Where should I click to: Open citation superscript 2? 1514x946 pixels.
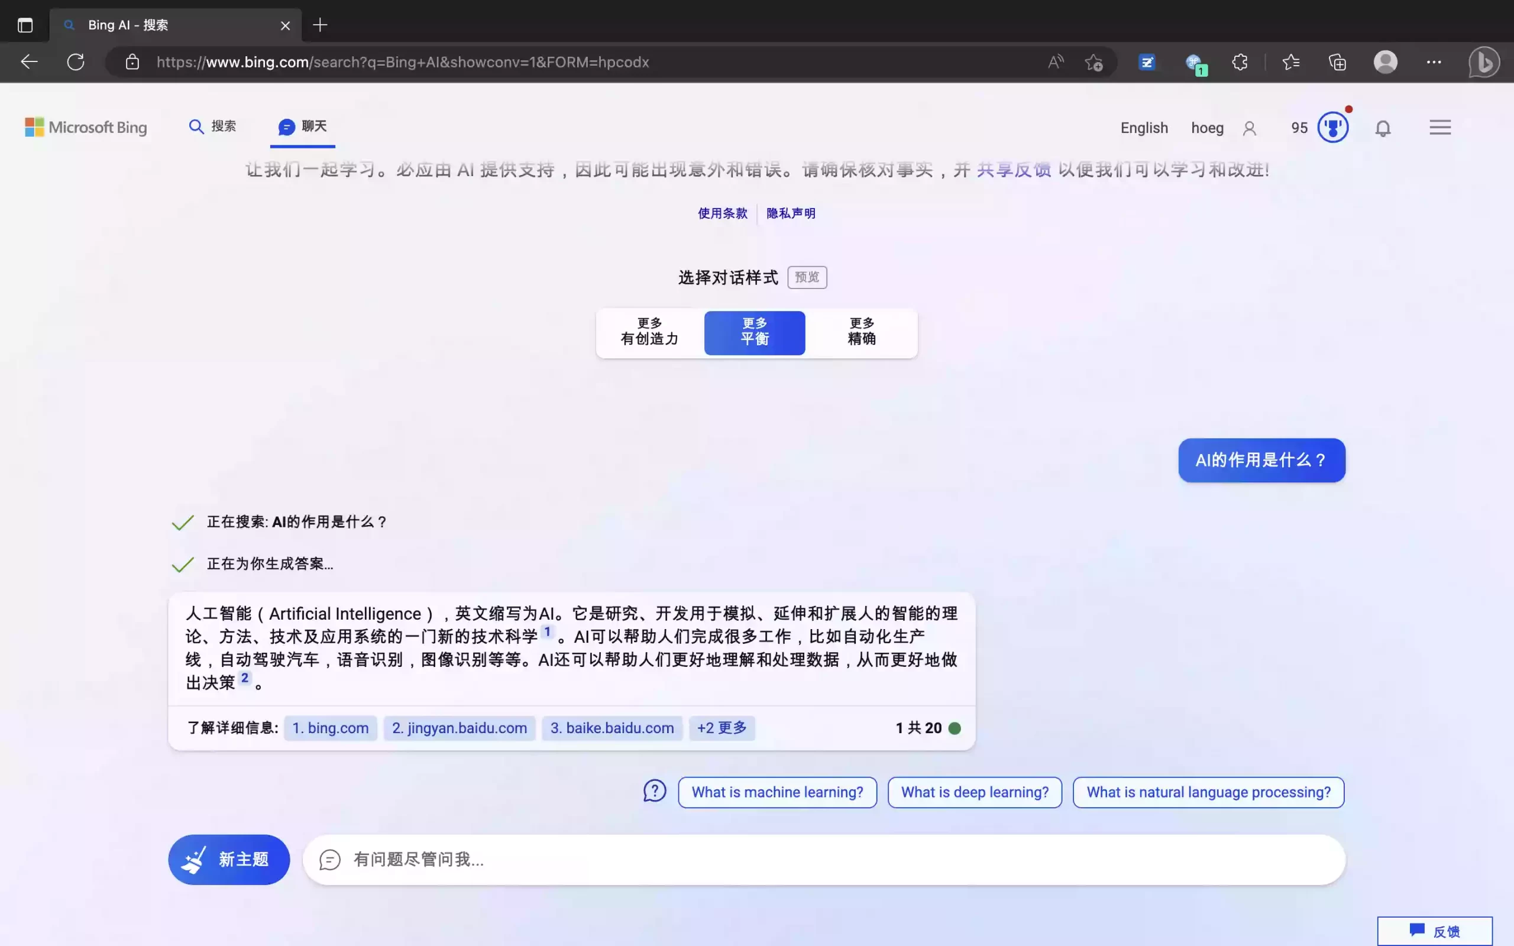pyautogui.click(x=245, y=678)
